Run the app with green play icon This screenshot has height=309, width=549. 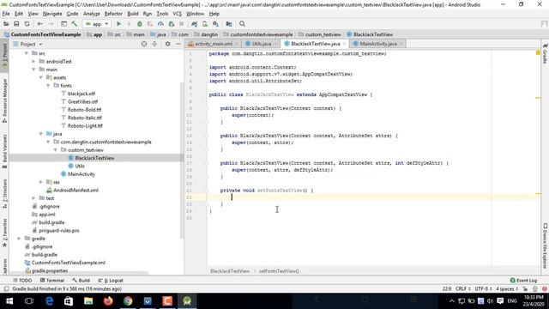[118, 24]
